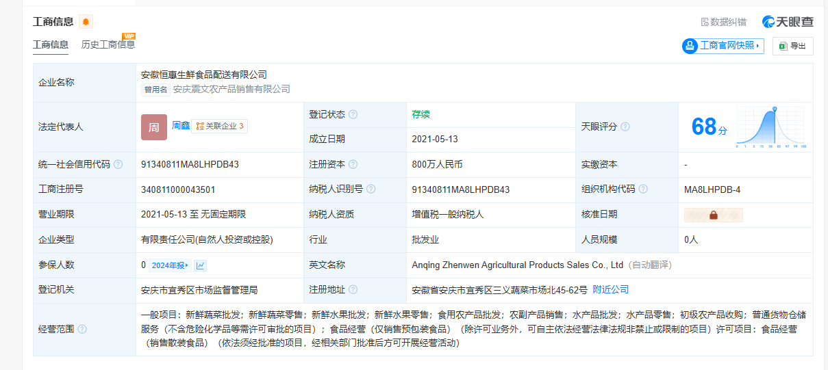Open the 附近公司 nearby companies link
The width and height of the screenshot is (828, 370).
611,289
